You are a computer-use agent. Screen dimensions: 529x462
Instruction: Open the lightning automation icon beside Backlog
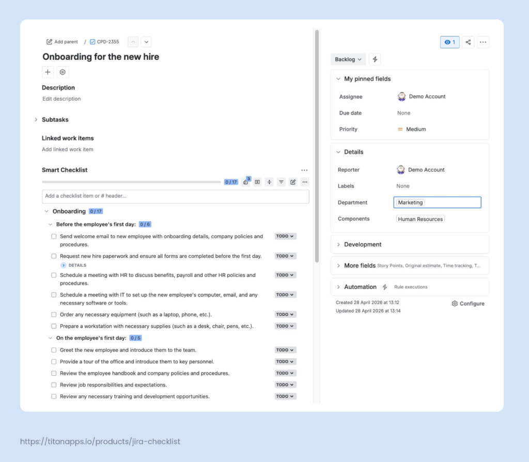pyautogui.click(x=375, y=59)
